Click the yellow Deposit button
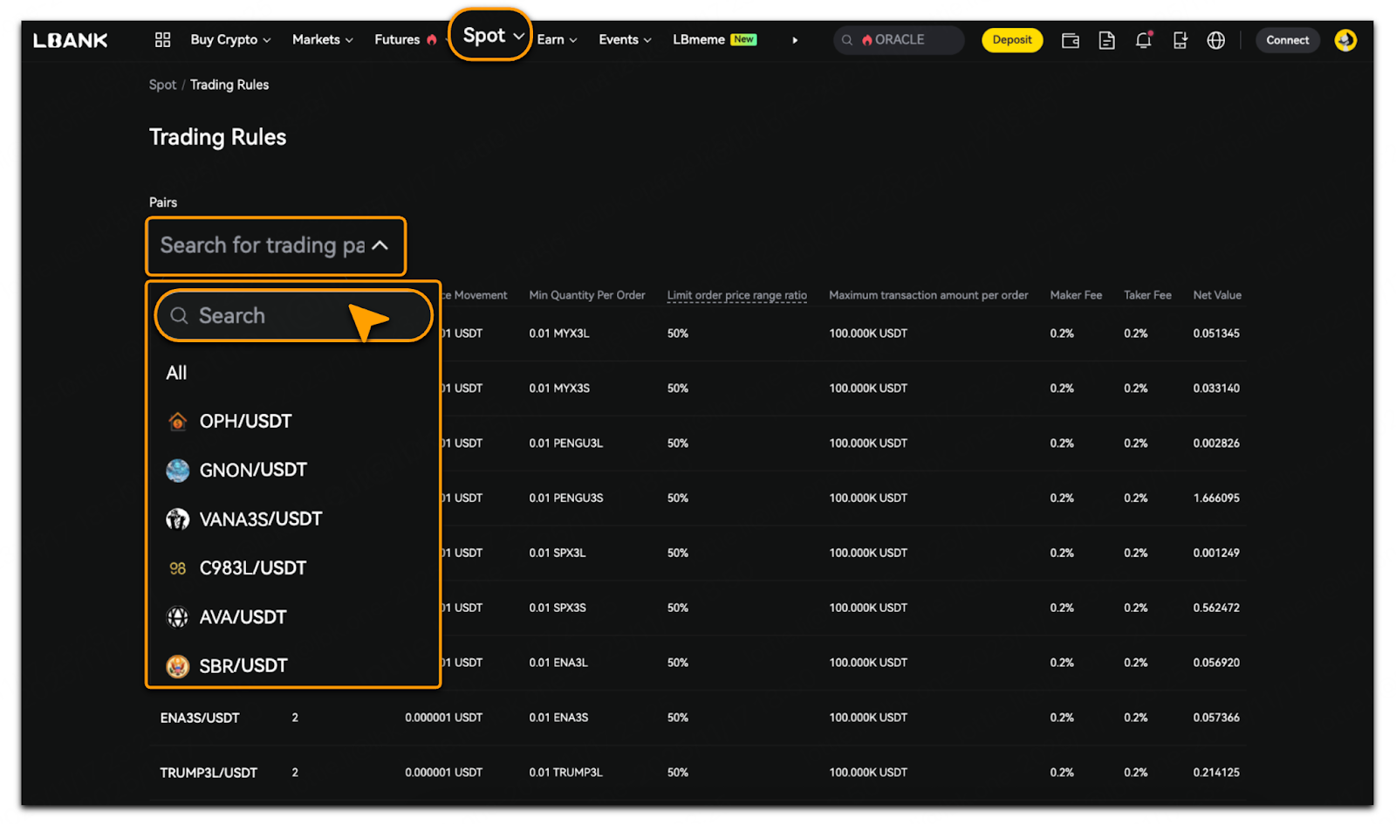 click(1011, 40)
